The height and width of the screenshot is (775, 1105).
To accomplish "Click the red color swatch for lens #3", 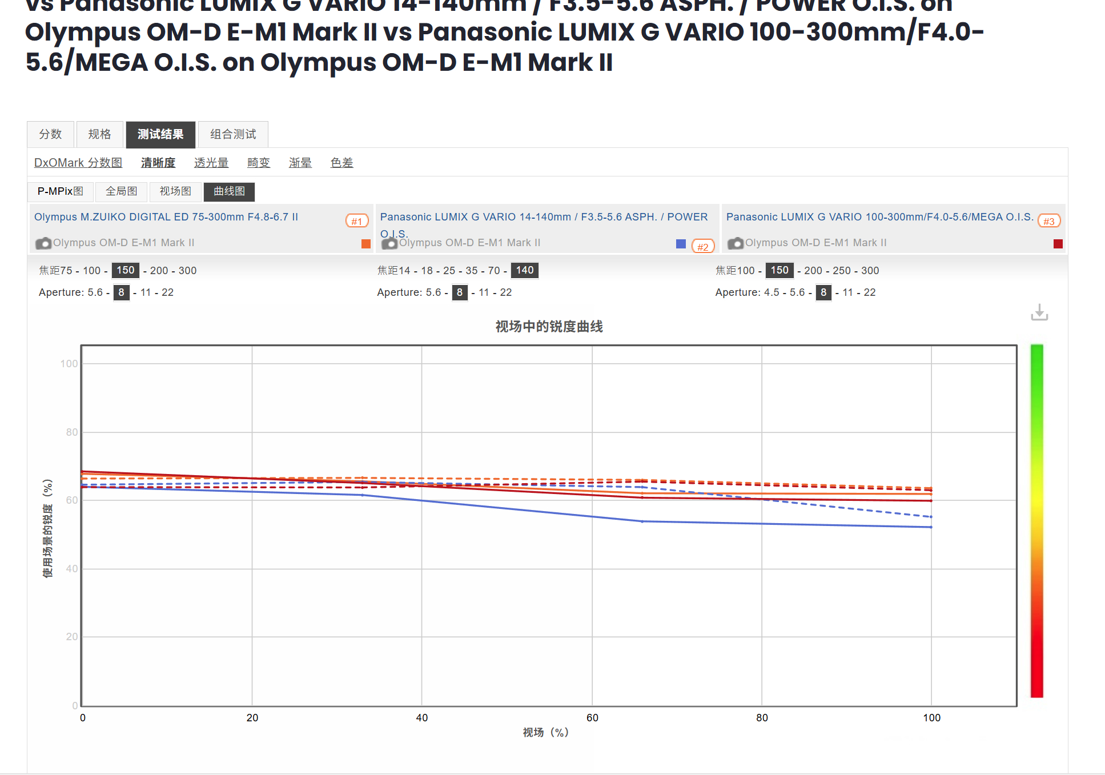I will pyautogui.click(x=1058, y=244).
